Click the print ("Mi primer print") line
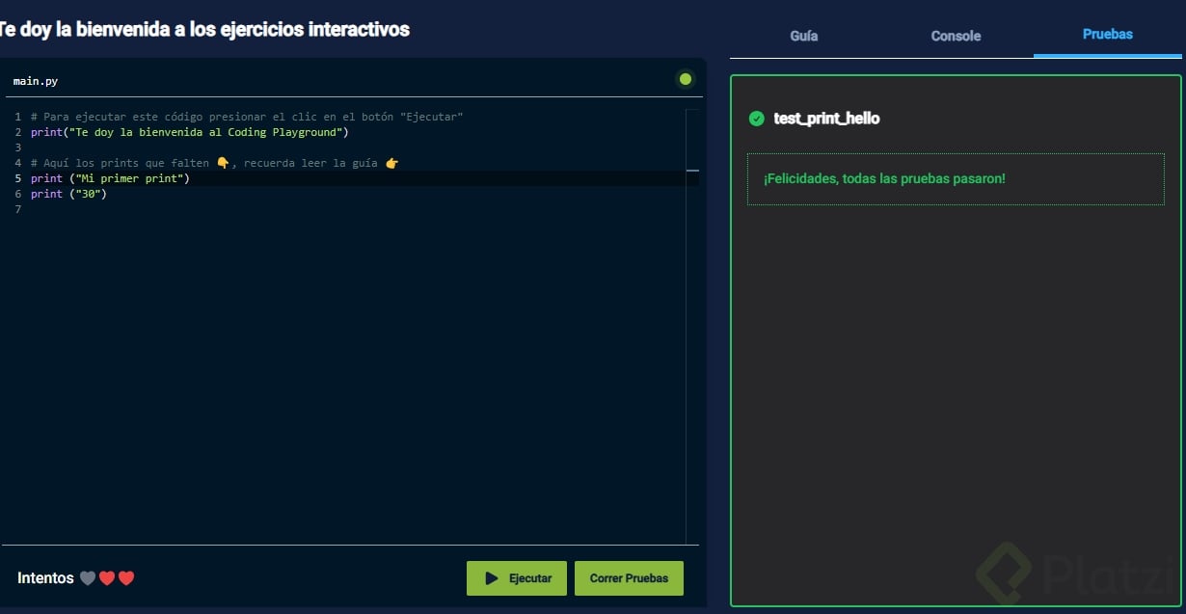1186x614 pixels. pos(110,178)
